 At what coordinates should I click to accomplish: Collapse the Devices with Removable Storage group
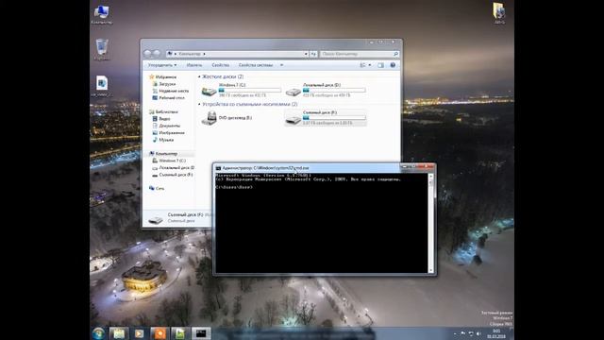[x=199, y=104]
